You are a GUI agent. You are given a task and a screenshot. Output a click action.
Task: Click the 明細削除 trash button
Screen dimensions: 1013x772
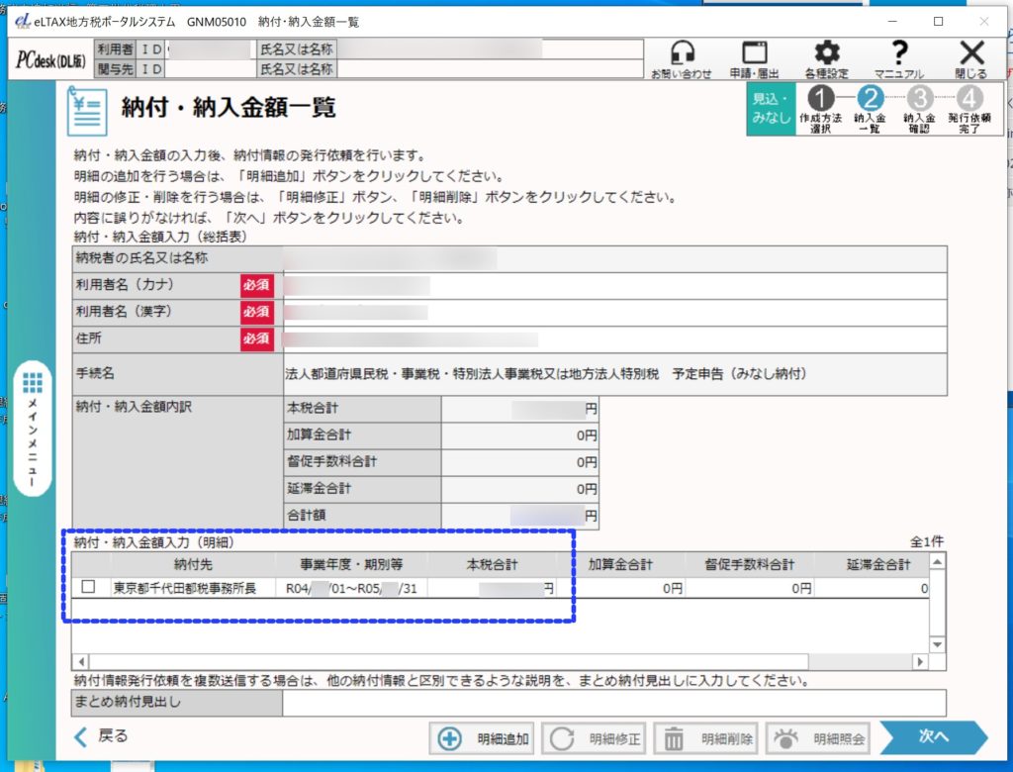[708, 738]
